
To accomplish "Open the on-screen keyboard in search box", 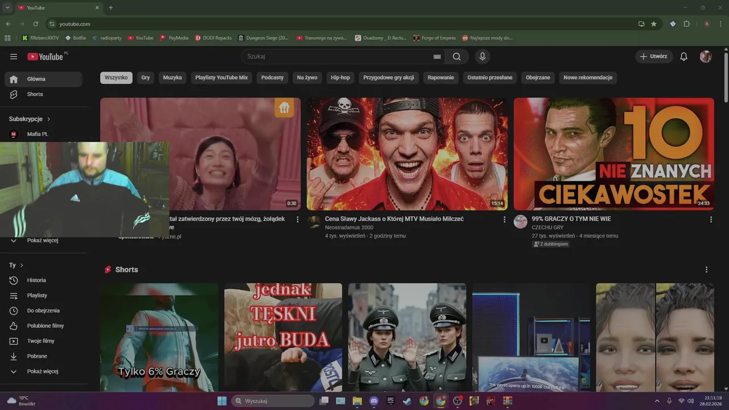I will (437, 56).
